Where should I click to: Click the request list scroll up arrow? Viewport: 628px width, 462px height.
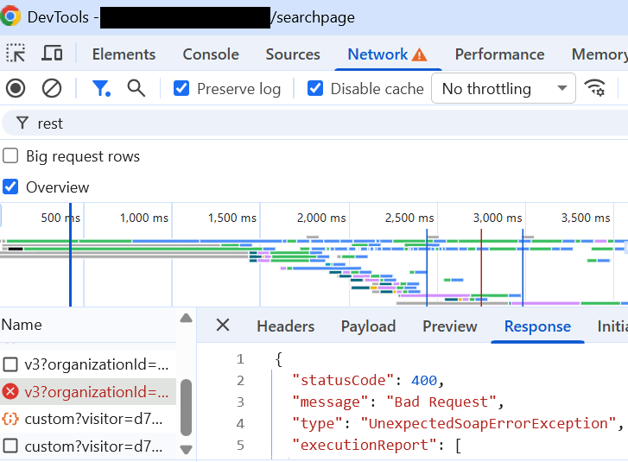pyautogui.click(x=186, y=319)
